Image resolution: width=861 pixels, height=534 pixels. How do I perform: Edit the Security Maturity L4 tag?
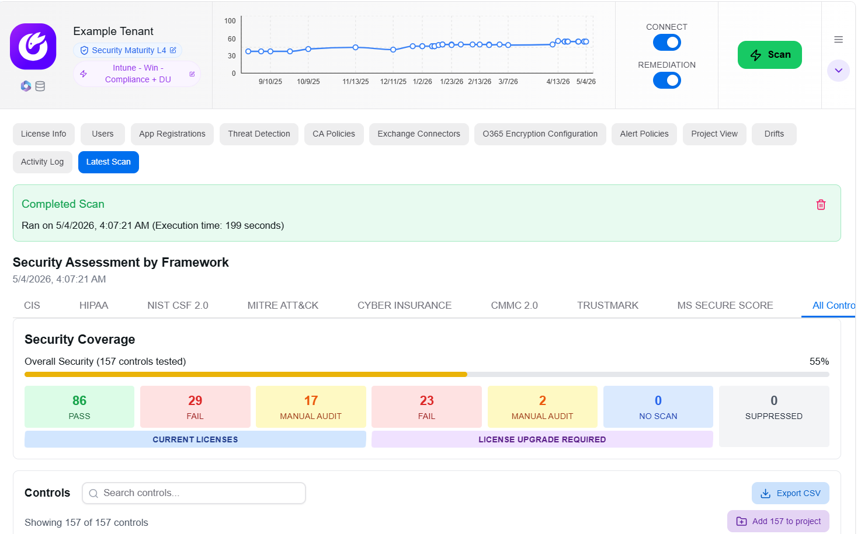[x=173, y=50]
